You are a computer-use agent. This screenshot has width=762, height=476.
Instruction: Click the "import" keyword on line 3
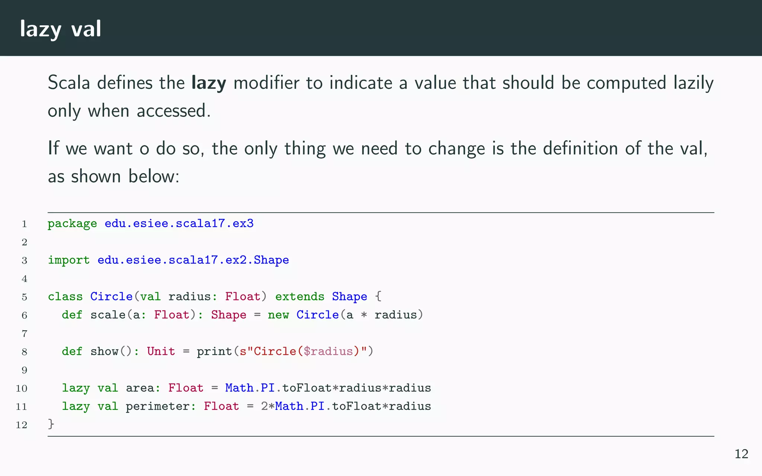69,260
